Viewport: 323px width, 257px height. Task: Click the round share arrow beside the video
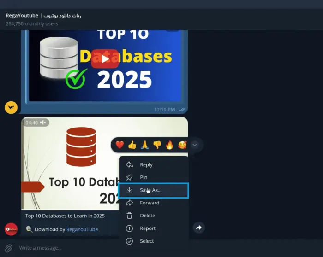coord(199,228)
